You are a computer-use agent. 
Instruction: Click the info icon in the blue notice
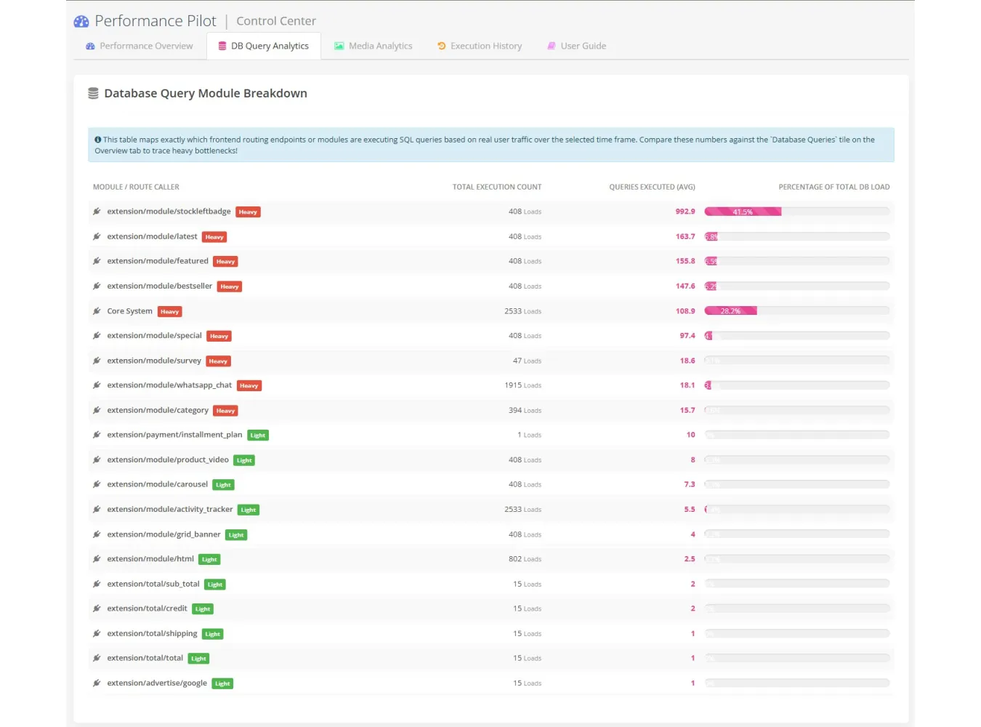[98, 140]
